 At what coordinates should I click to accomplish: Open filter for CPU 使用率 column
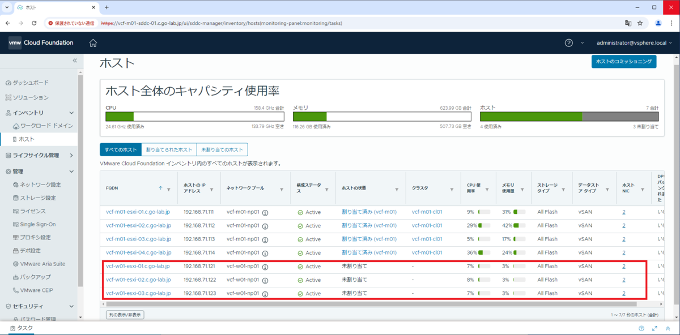(x=487, y=190)
